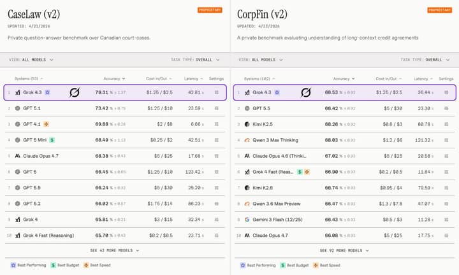Click Best Budget legend item under CaseLaw

pos(64,265)
